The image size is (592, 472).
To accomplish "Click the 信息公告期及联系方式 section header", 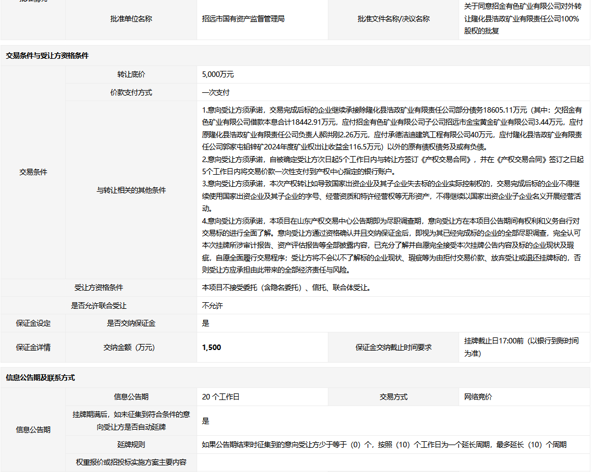I will coord(40,377).
